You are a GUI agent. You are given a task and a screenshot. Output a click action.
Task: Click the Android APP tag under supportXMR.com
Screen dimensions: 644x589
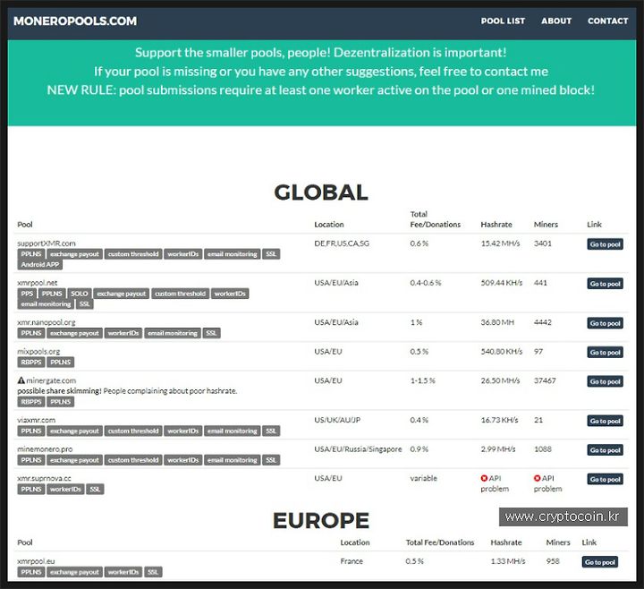coord(40,265)
